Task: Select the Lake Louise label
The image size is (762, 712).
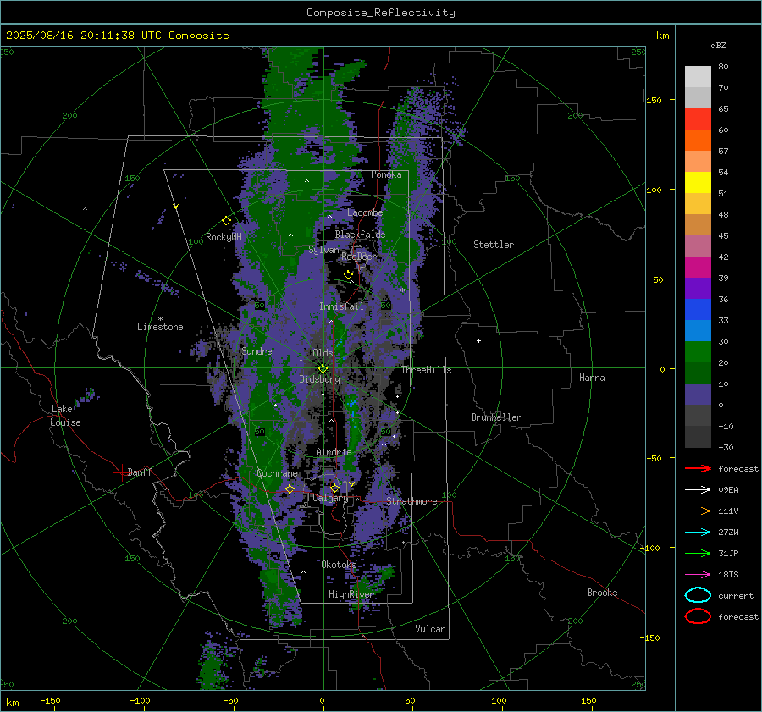Action: pos(65,416)
